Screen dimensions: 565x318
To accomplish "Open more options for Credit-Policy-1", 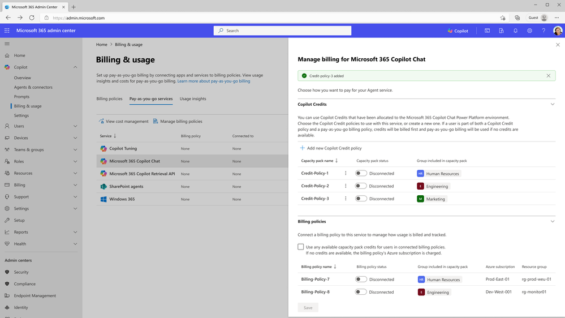I will click(346, 173).
